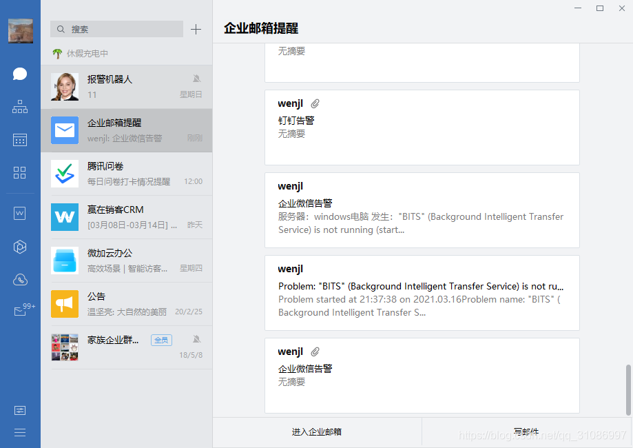Viewport: 633px width, 448px height.
Task: Open the wenjl 钉钉告警 mail card
Action: (x=422, y=128)
